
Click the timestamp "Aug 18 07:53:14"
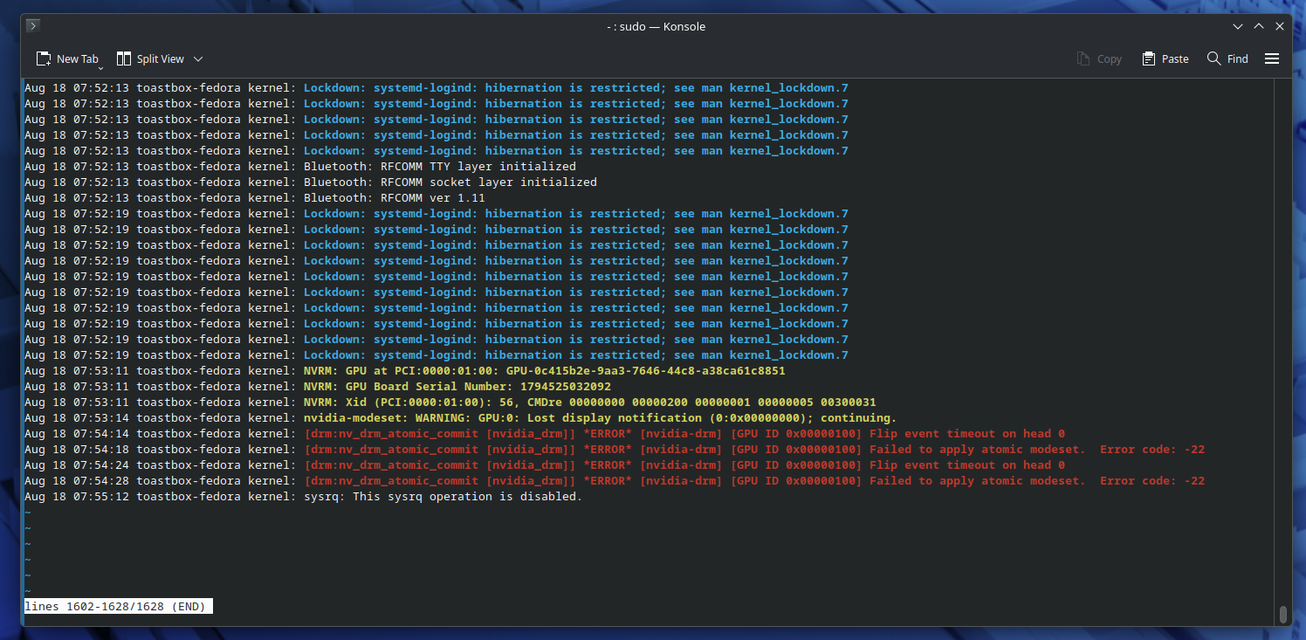77,418
